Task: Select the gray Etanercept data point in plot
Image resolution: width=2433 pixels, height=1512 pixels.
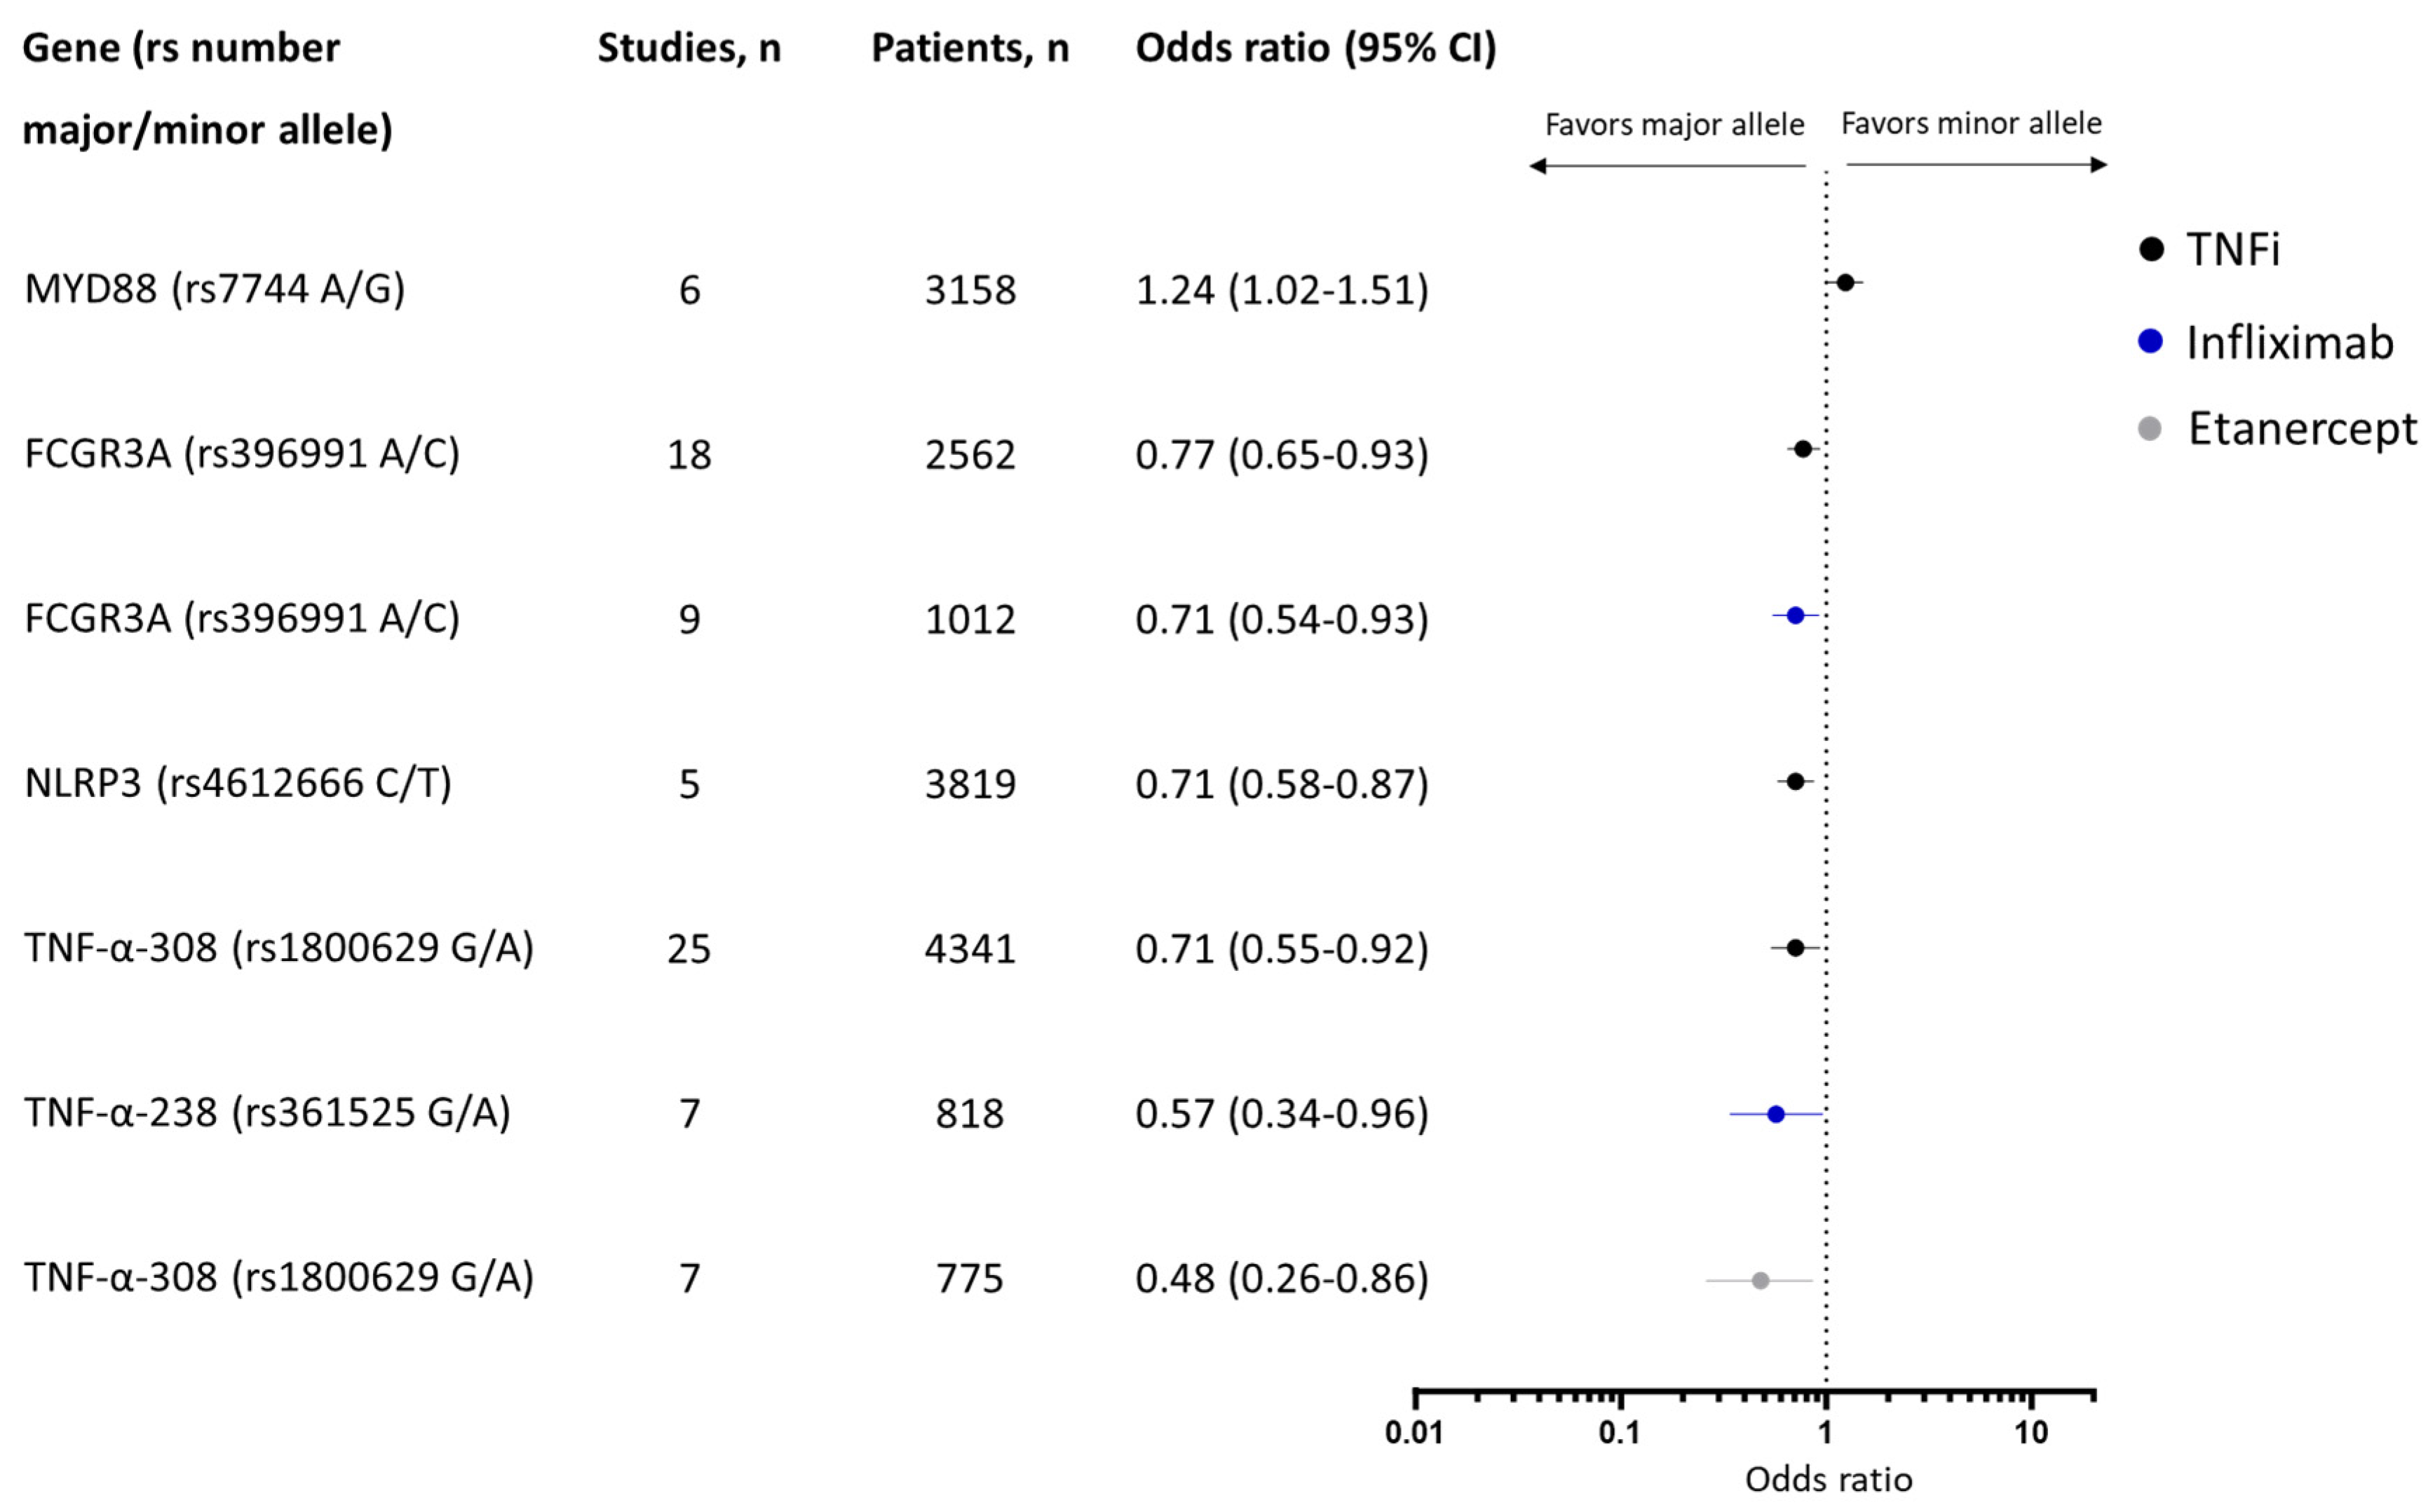Action: click(x=1761, y=1280)
